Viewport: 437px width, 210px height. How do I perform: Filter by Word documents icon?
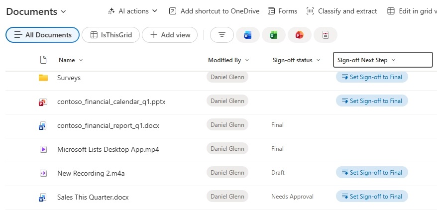[x=247, y=35]
